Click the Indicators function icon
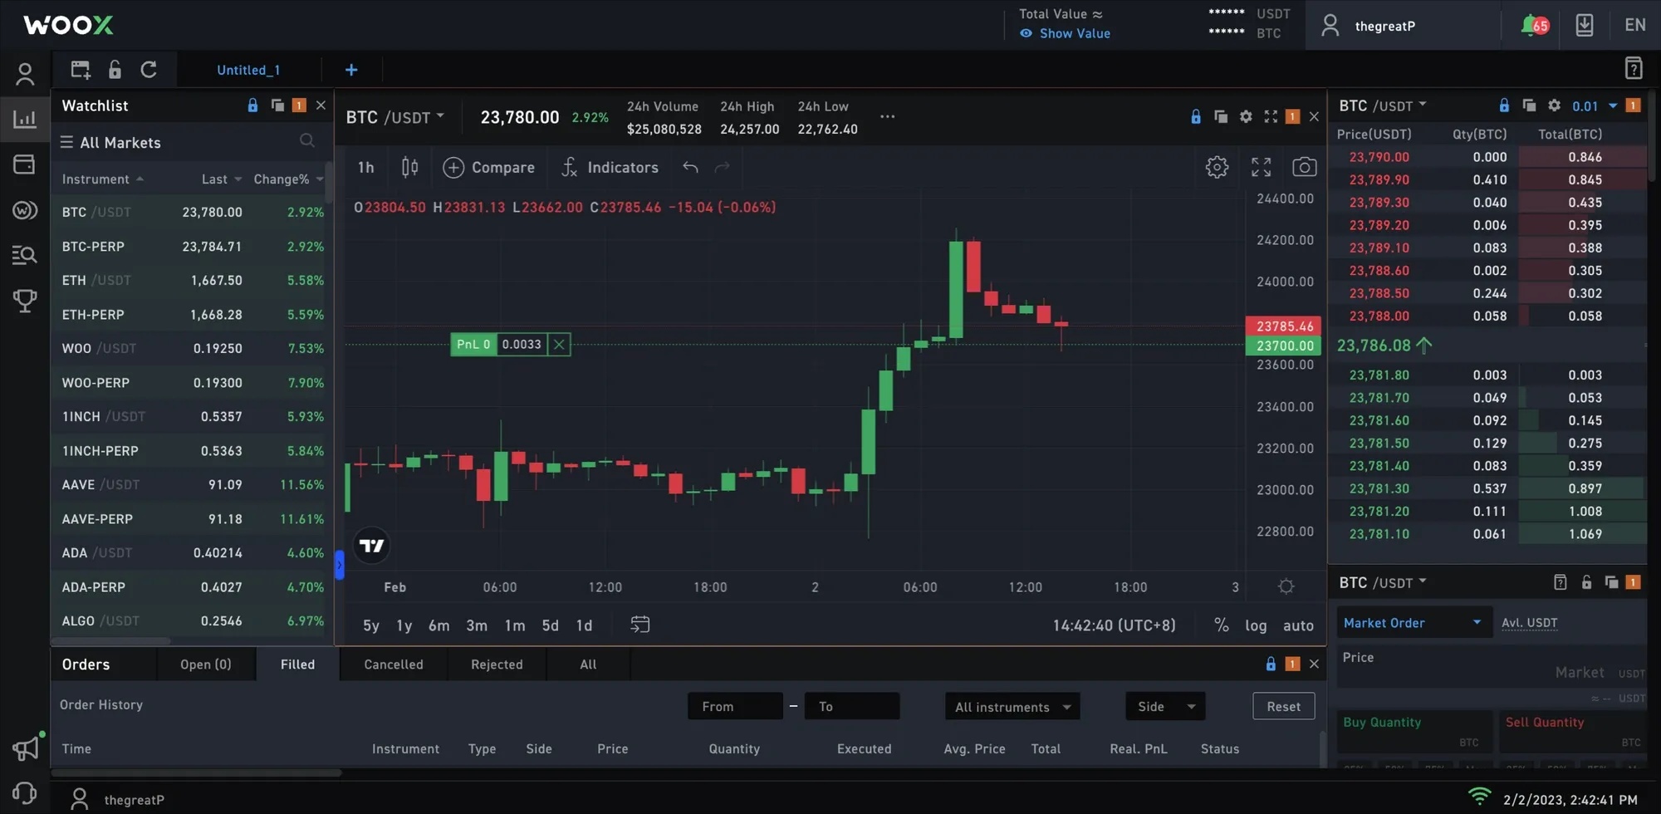 [569, 167]
